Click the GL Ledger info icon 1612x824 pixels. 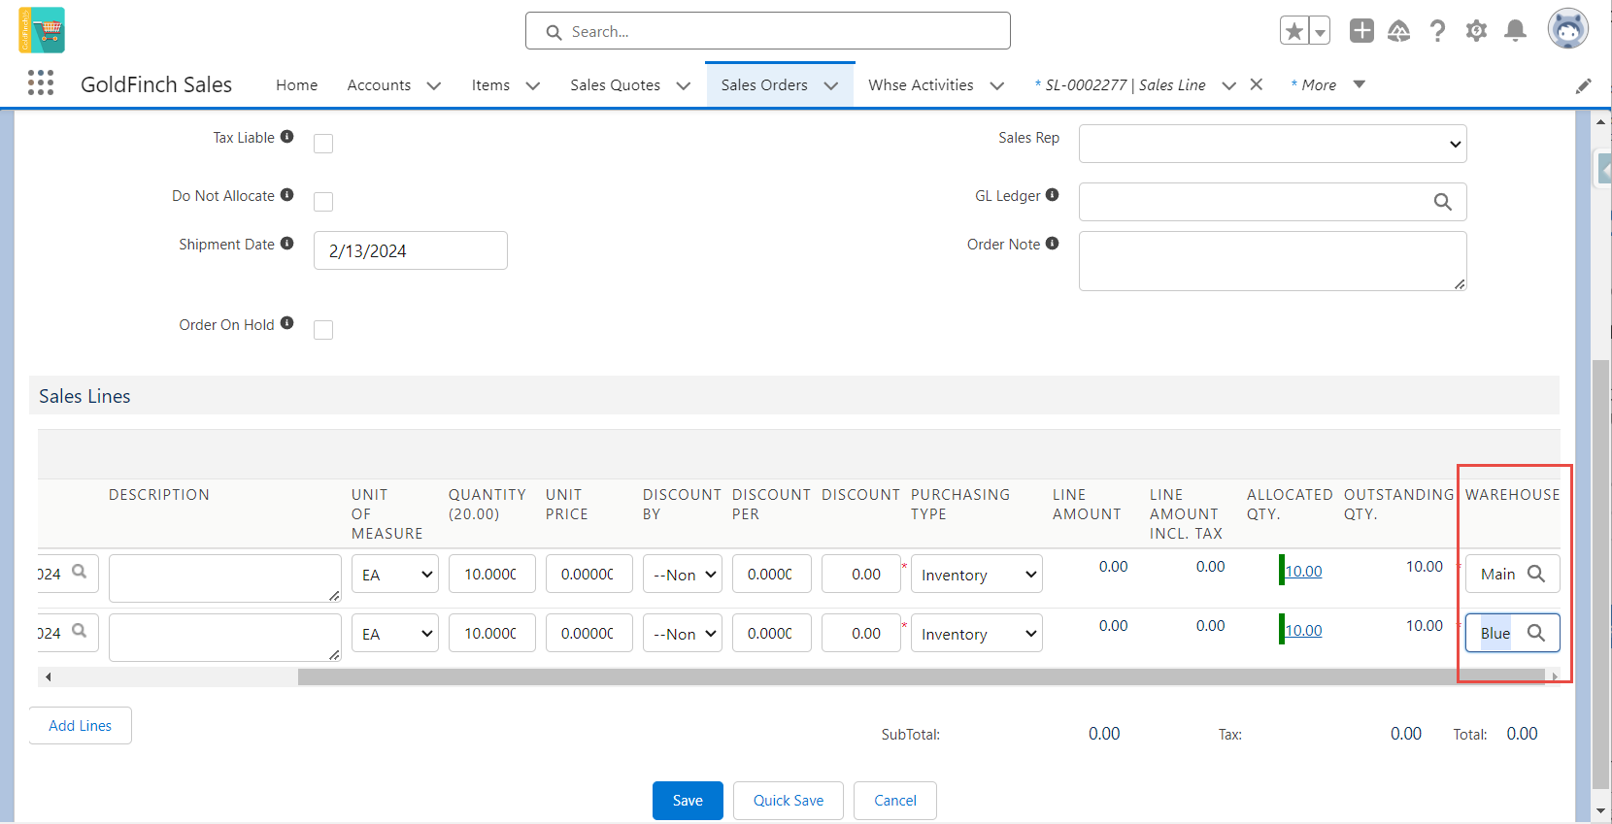pyautogui.click(x=1052, y=195)
